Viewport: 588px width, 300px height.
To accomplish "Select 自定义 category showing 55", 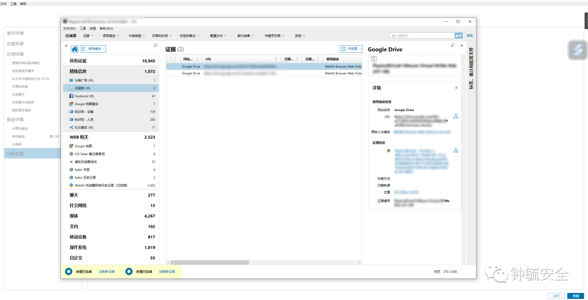I will tap(112, 258).
